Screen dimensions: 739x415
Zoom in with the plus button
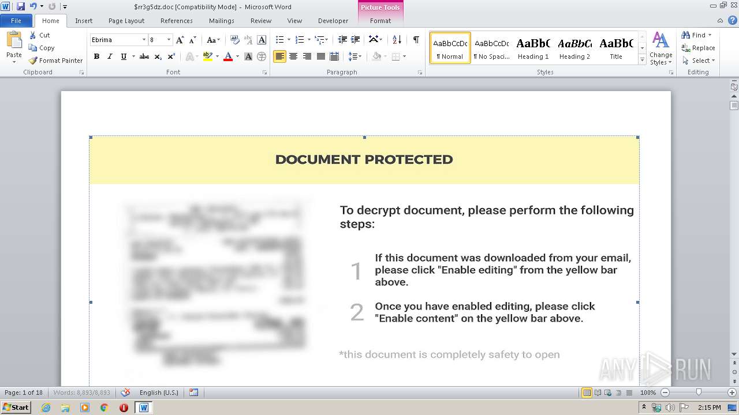(732, 393)
